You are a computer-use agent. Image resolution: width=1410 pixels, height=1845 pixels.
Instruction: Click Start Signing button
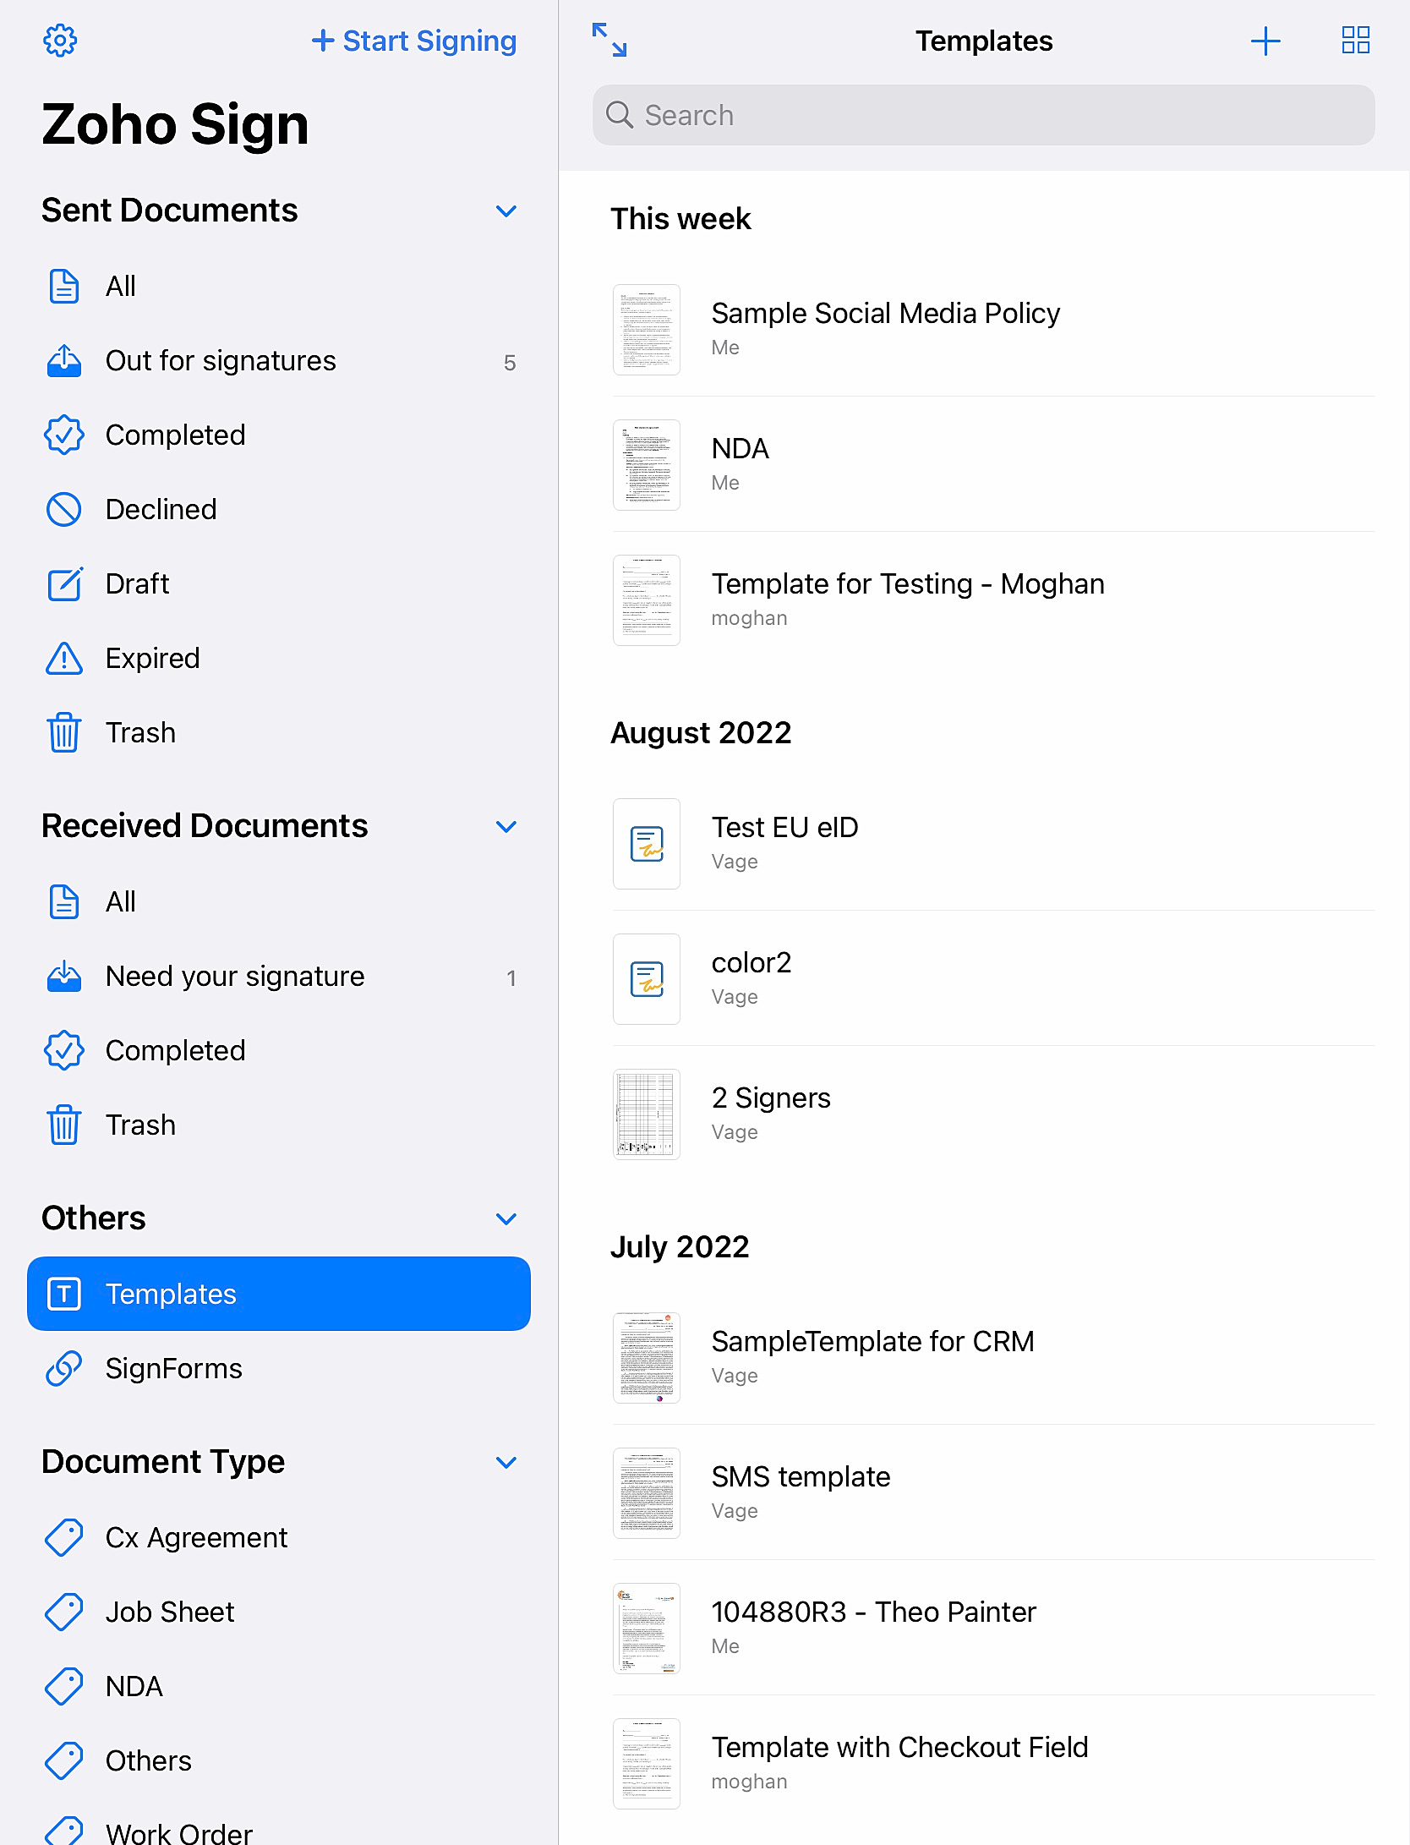click(414, 41)
